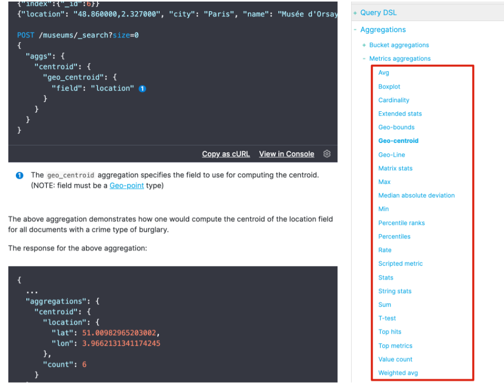Open the code block settings gear
Image resolution: width=504 pixels, height=389 pixels.
(327, 153)
